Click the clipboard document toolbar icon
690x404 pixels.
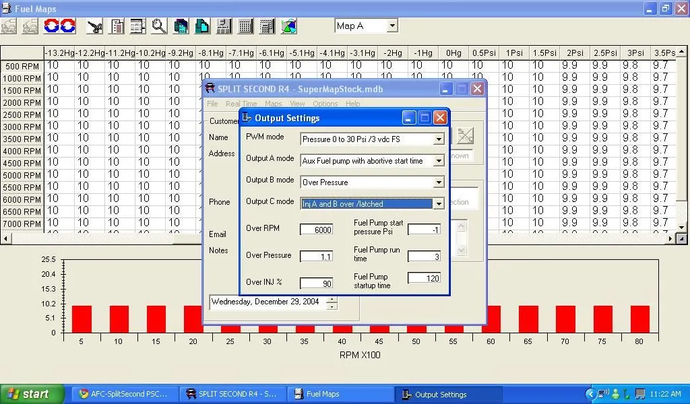click(117, 26)
